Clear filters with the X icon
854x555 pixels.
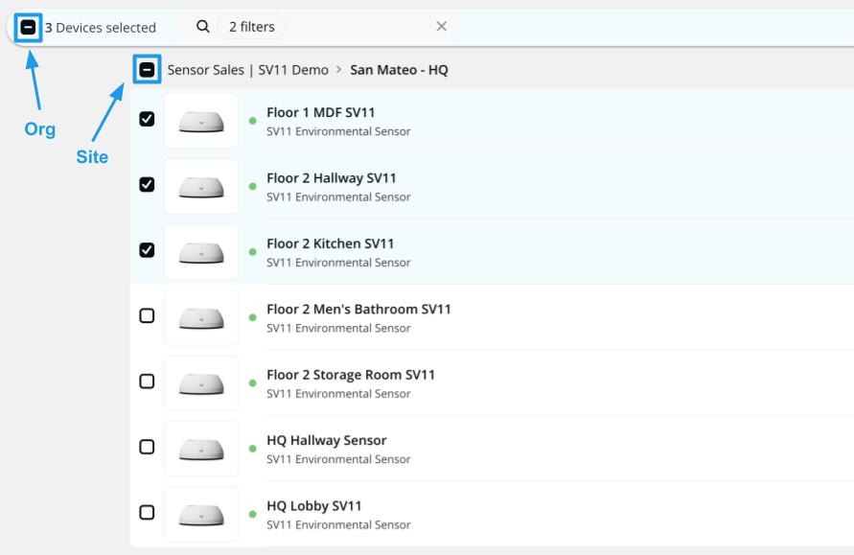pos(441,27)
